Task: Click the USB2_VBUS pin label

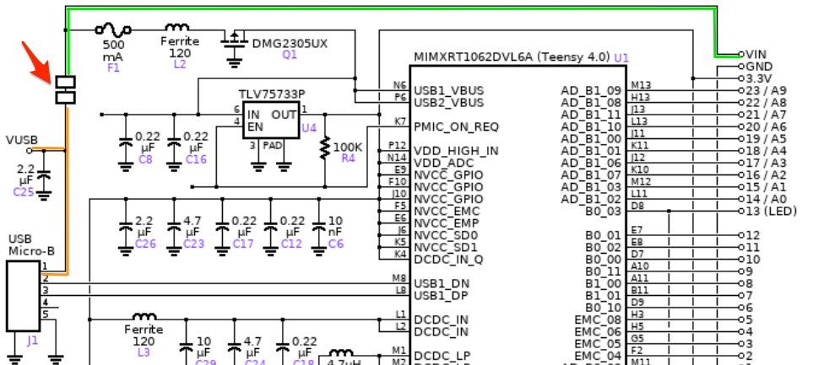Action: click(x=448, y=103)
